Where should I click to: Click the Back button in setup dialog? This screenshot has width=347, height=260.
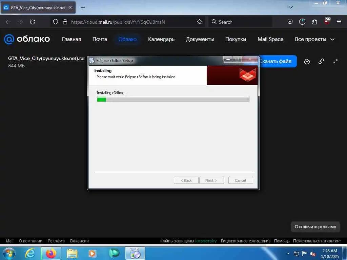point(186,180)
